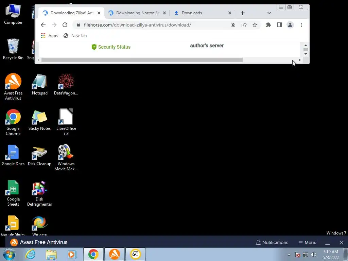Select the DataWagon desktop shortcut
Viewport: 348px width, 261px height.
pos(66,85)
